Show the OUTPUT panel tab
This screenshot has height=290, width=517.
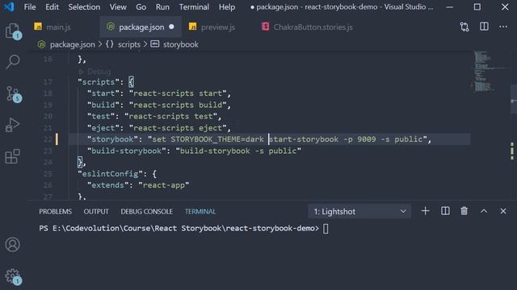click(x=96, y=211)
